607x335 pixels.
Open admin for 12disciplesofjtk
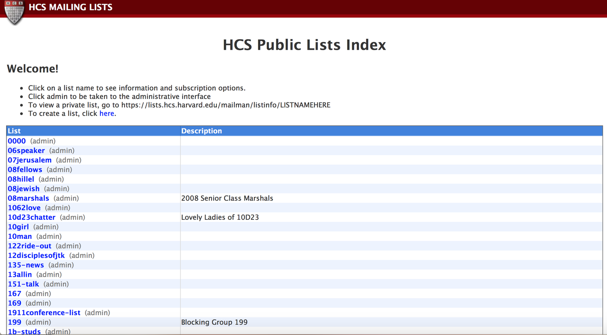click(x=82, y=256)
